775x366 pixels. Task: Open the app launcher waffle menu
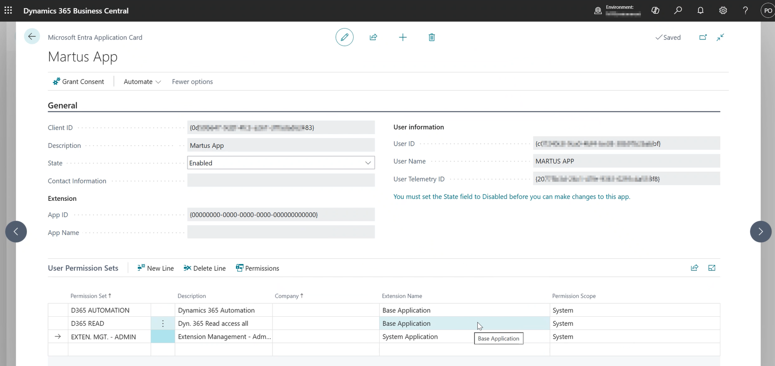pyautogui.click(x=8, y=10)
